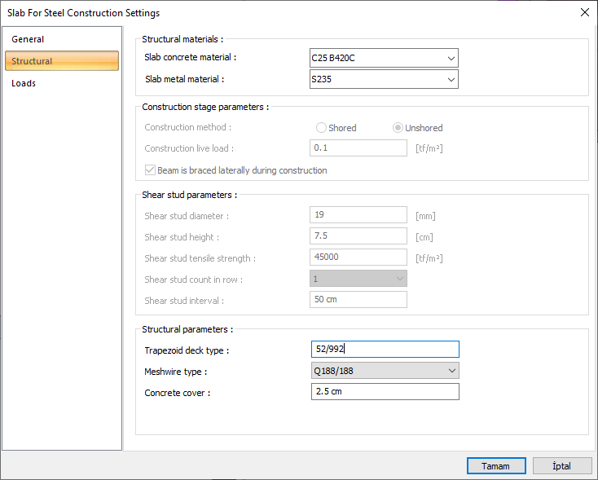Cancel with the İptal button
Screen dimensions: 598x480
[x=562, y=466]
